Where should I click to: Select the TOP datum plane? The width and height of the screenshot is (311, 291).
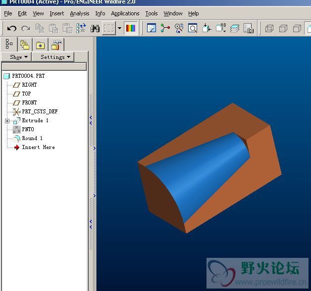26,94
